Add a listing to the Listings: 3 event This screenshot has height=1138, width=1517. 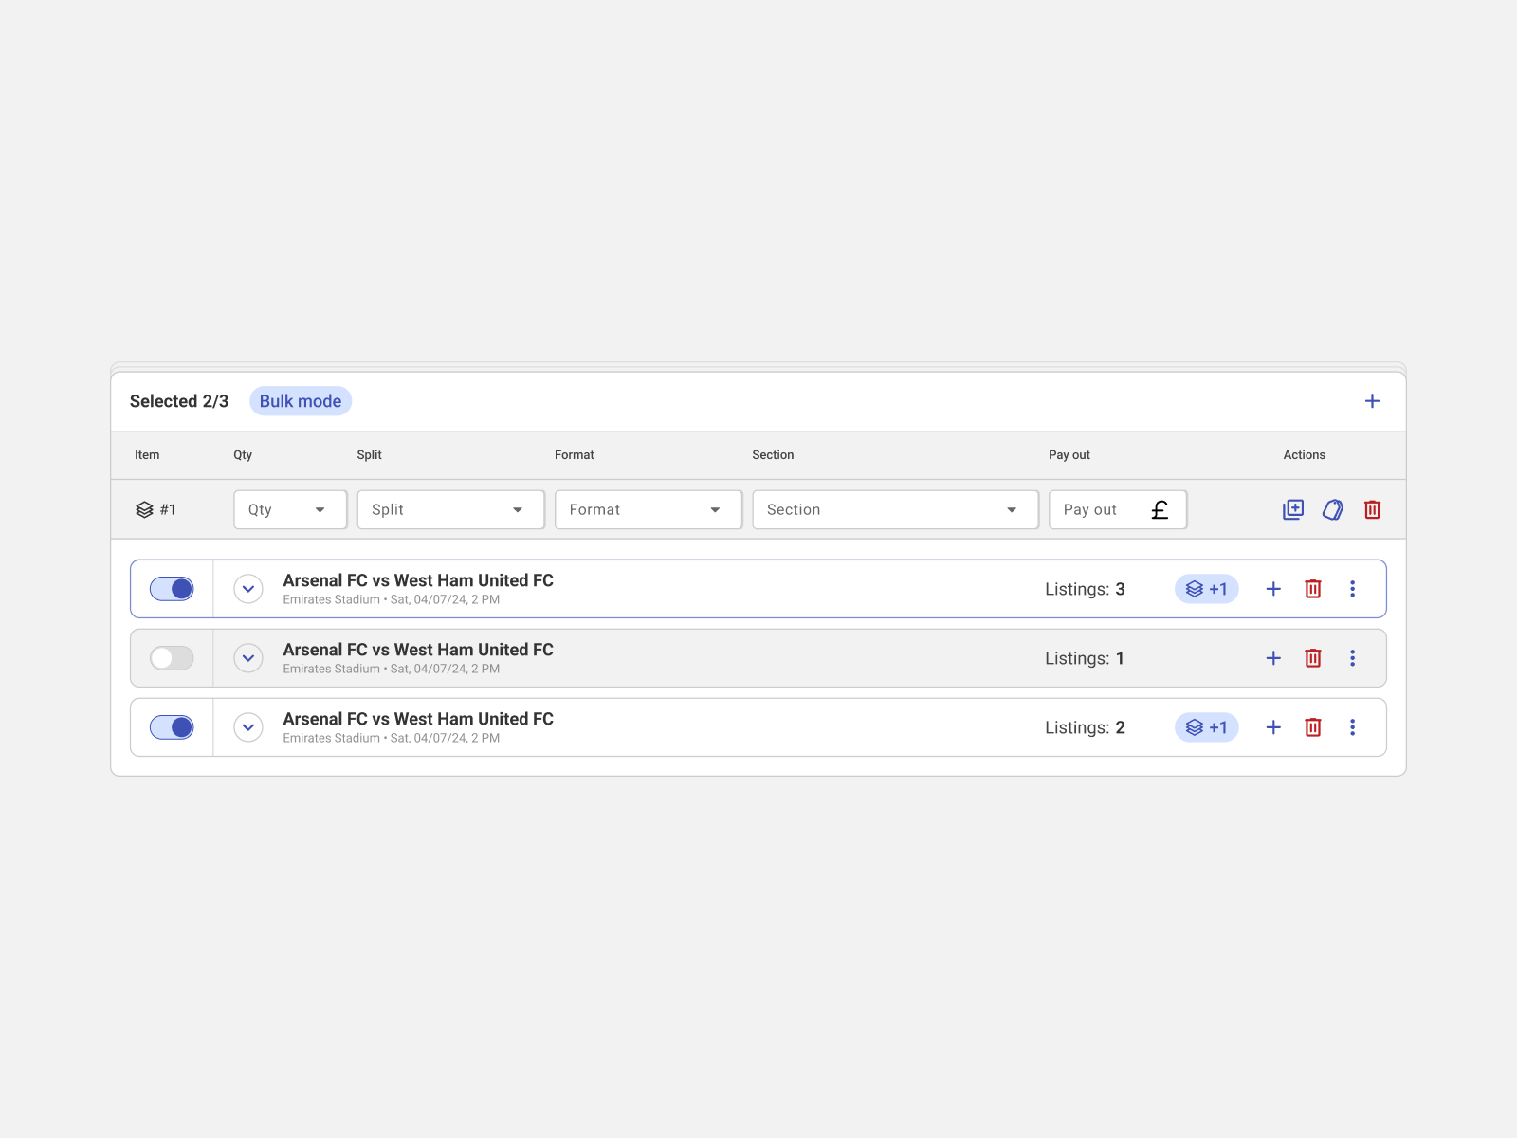pyautogui.click(x=1273, y=589)
